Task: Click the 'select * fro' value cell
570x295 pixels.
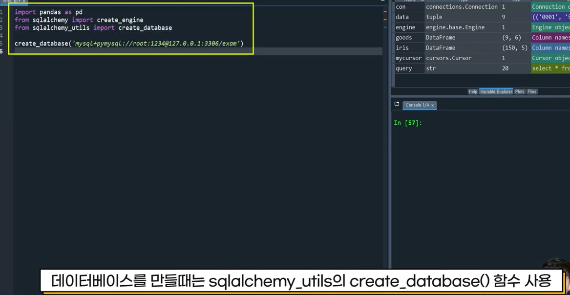Action: (550, 68)
